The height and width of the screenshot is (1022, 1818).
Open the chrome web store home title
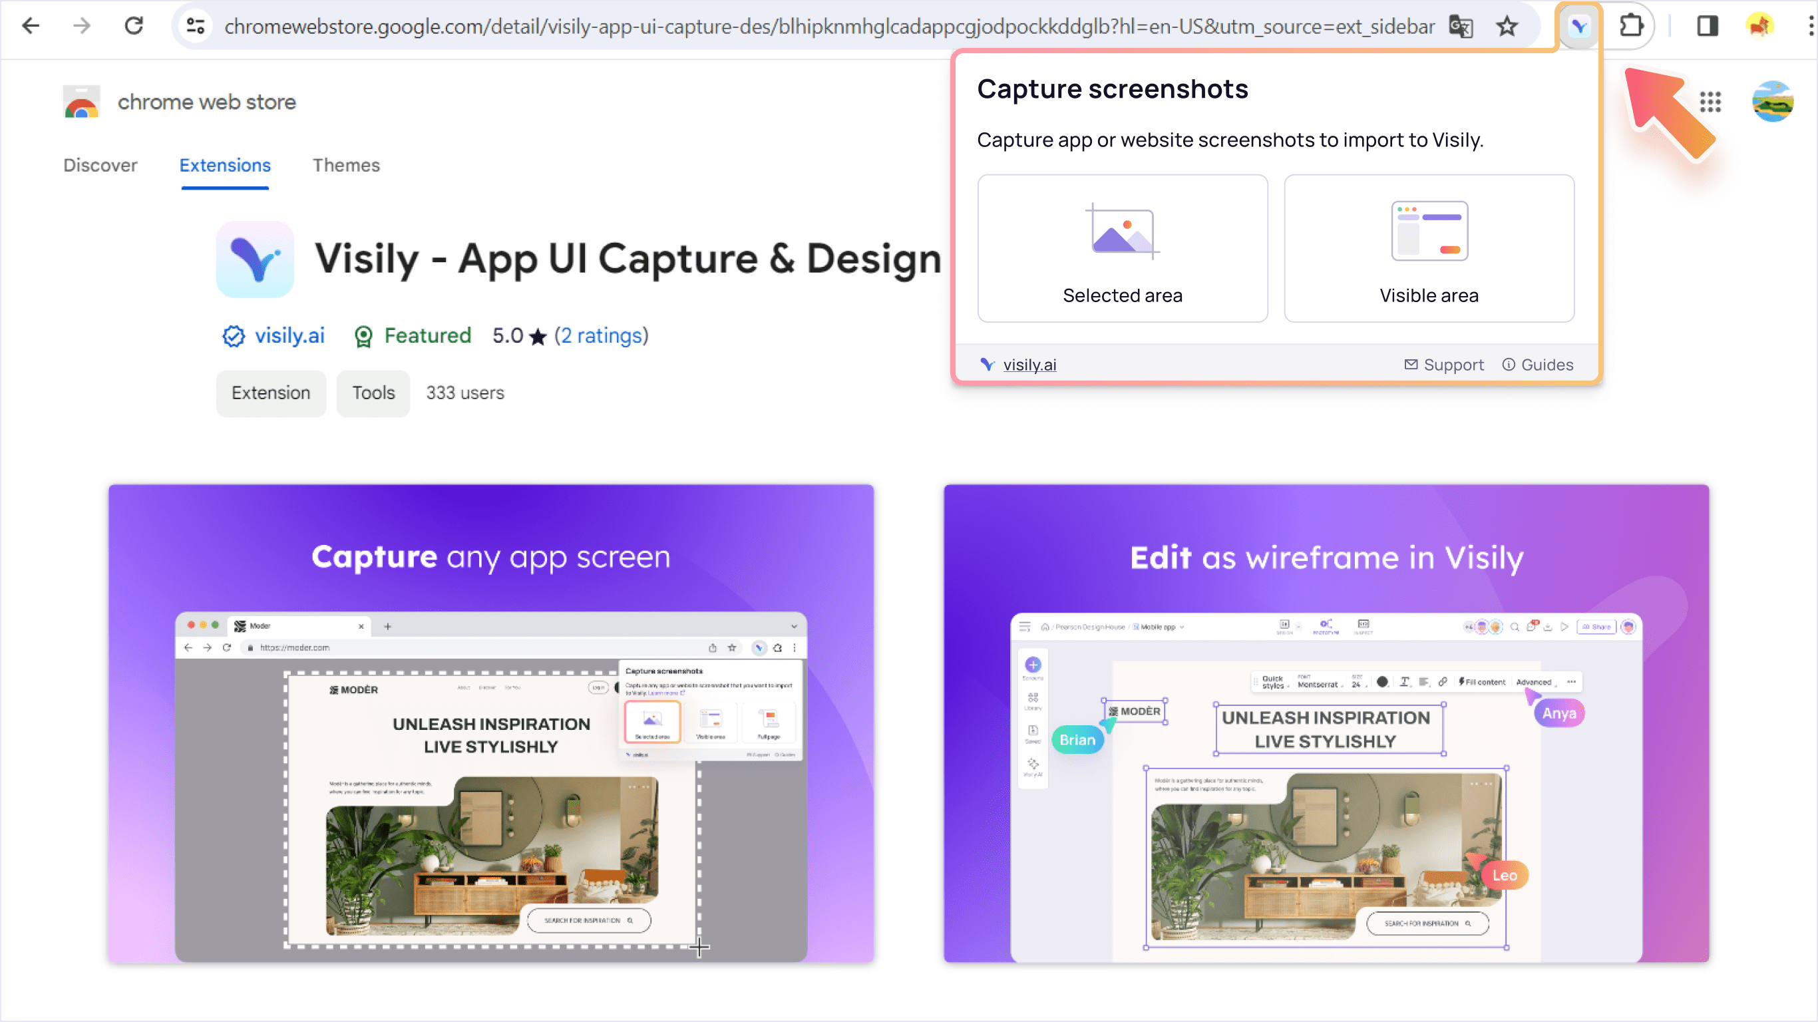[207, 102]
